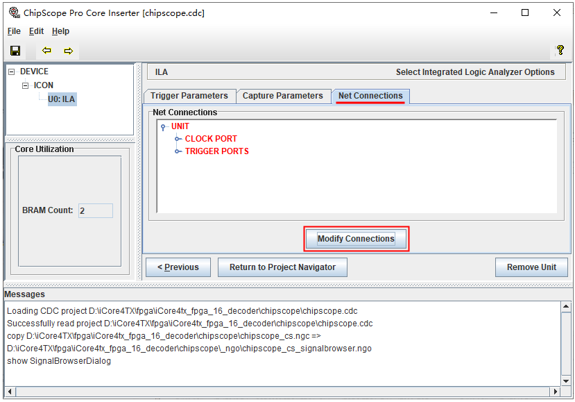
Task: Switch to the Trigger Parameters tab
Action: pyautogui.click(x=189, y=96)
